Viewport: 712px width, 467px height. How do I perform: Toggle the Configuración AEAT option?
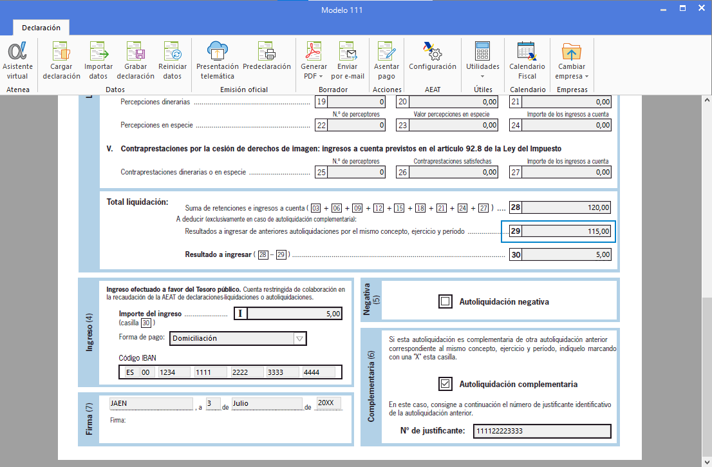click(432, 61)
